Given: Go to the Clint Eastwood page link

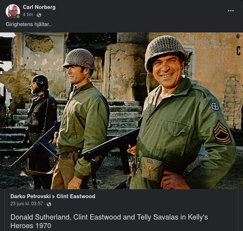Looking at the screenshot, I should click(76, 196).
